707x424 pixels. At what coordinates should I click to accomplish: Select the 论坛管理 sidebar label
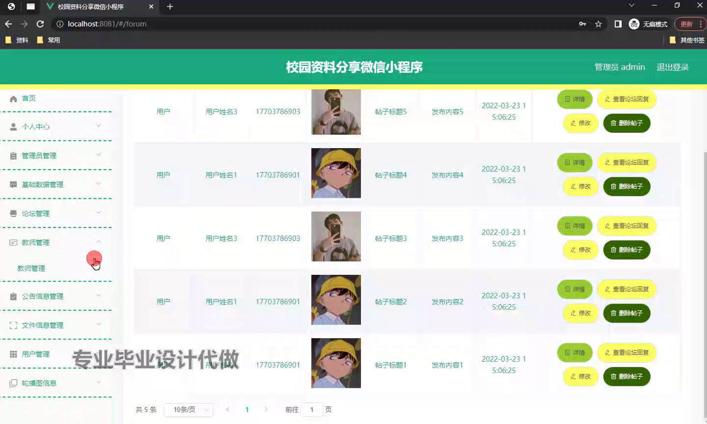tap(35, 213)
